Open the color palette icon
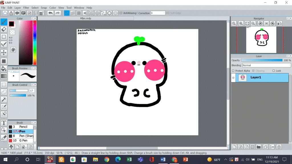This screenshot has width=292, height=164. (x=13, y=50)
